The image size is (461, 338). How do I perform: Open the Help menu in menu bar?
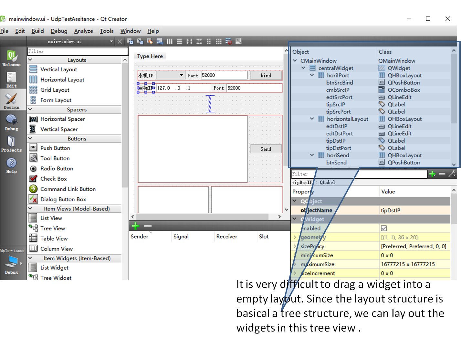click(153, 31)
